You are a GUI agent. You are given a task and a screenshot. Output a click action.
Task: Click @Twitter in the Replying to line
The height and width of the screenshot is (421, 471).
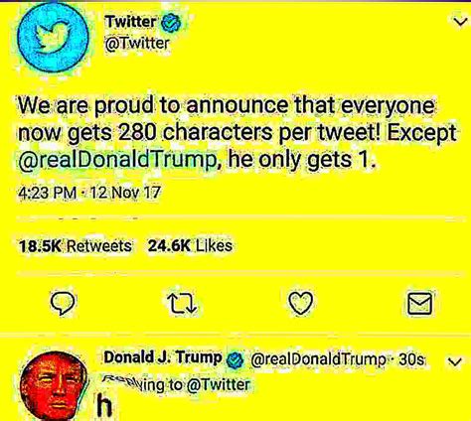[219, 384]
